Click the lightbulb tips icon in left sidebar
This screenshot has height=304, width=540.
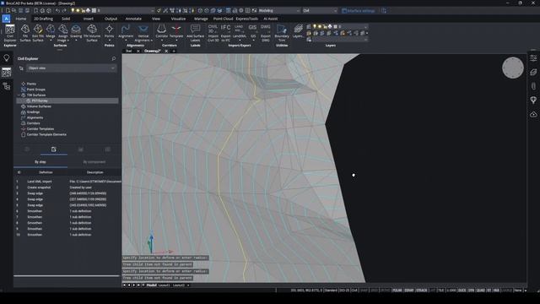pos(7,58)
